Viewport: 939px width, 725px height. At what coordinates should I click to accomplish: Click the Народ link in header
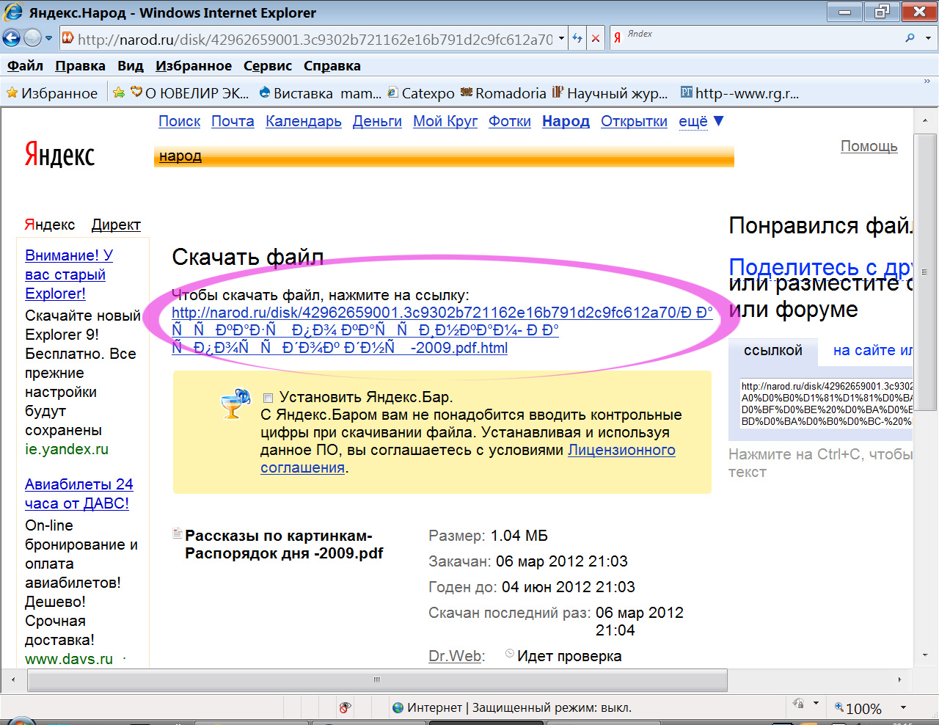point(566,121)
